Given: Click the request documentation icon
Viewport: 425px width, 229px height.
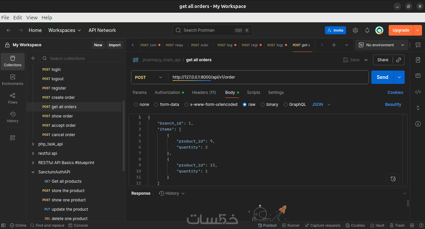Looking at the screenshot, I should (418, 60).
